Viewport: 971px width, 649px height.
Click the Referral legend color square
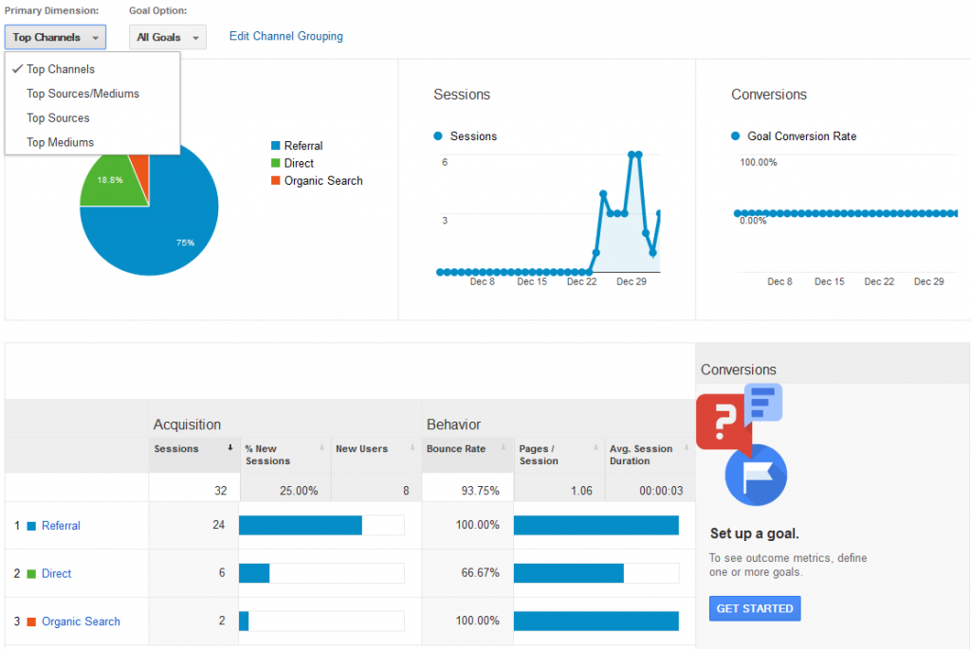click(x=276, y=145)
